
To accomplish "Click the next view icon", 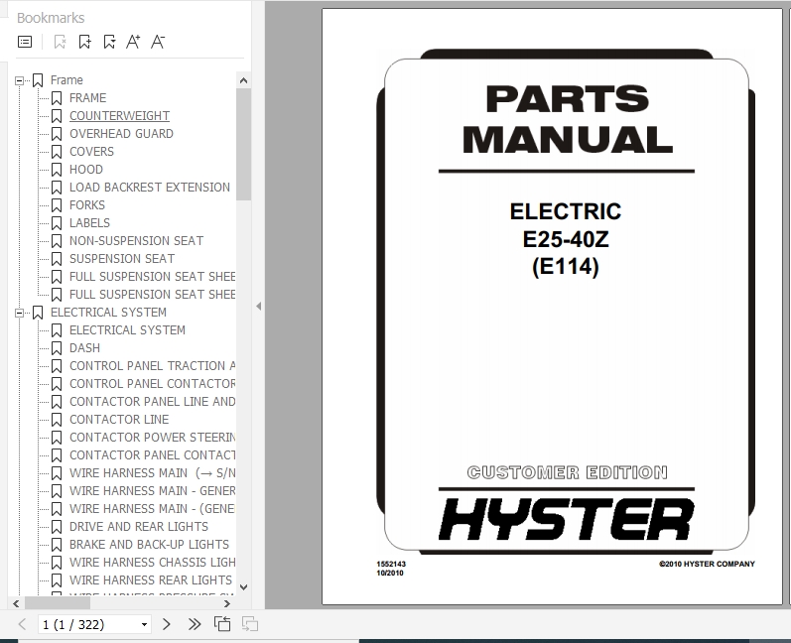I will [250, 624].
